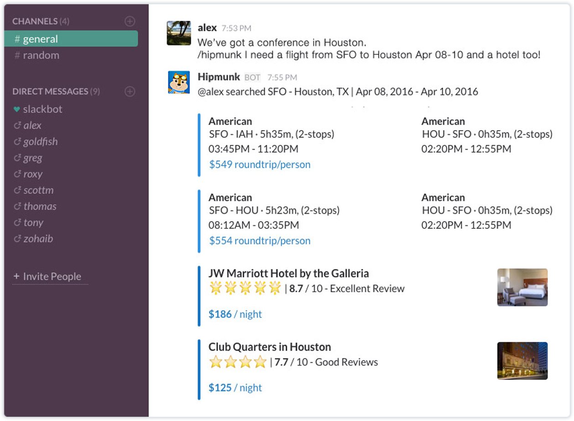This screenshot has width=574, height=421.
Task: Click Hipmunk bot name in message
Action: [219, 77]
